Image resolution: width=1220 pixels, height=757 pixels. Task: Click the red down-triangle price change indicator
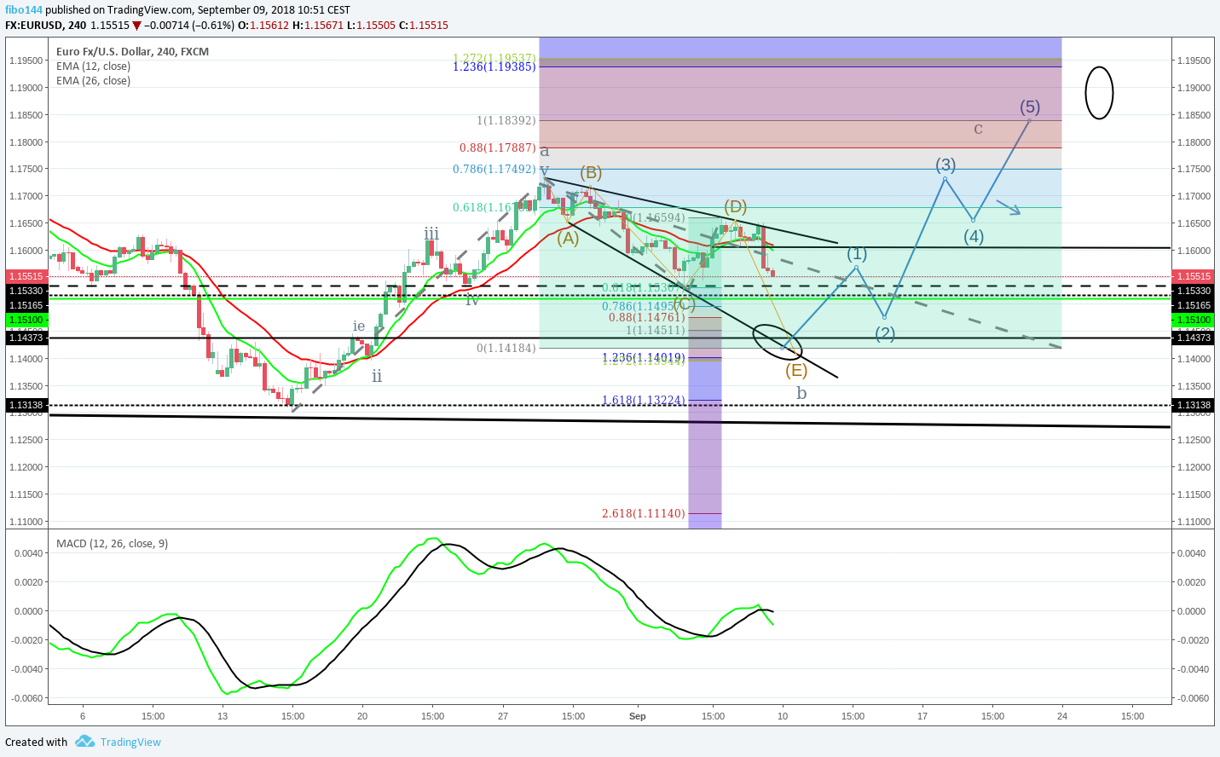pos(136,26)
